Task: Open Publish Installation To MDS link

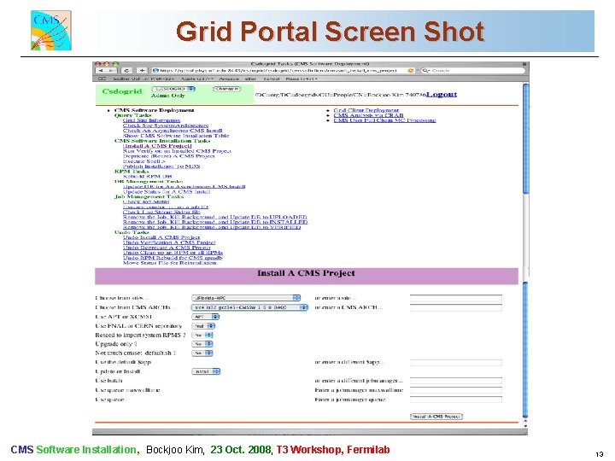Action: (161, 166)
